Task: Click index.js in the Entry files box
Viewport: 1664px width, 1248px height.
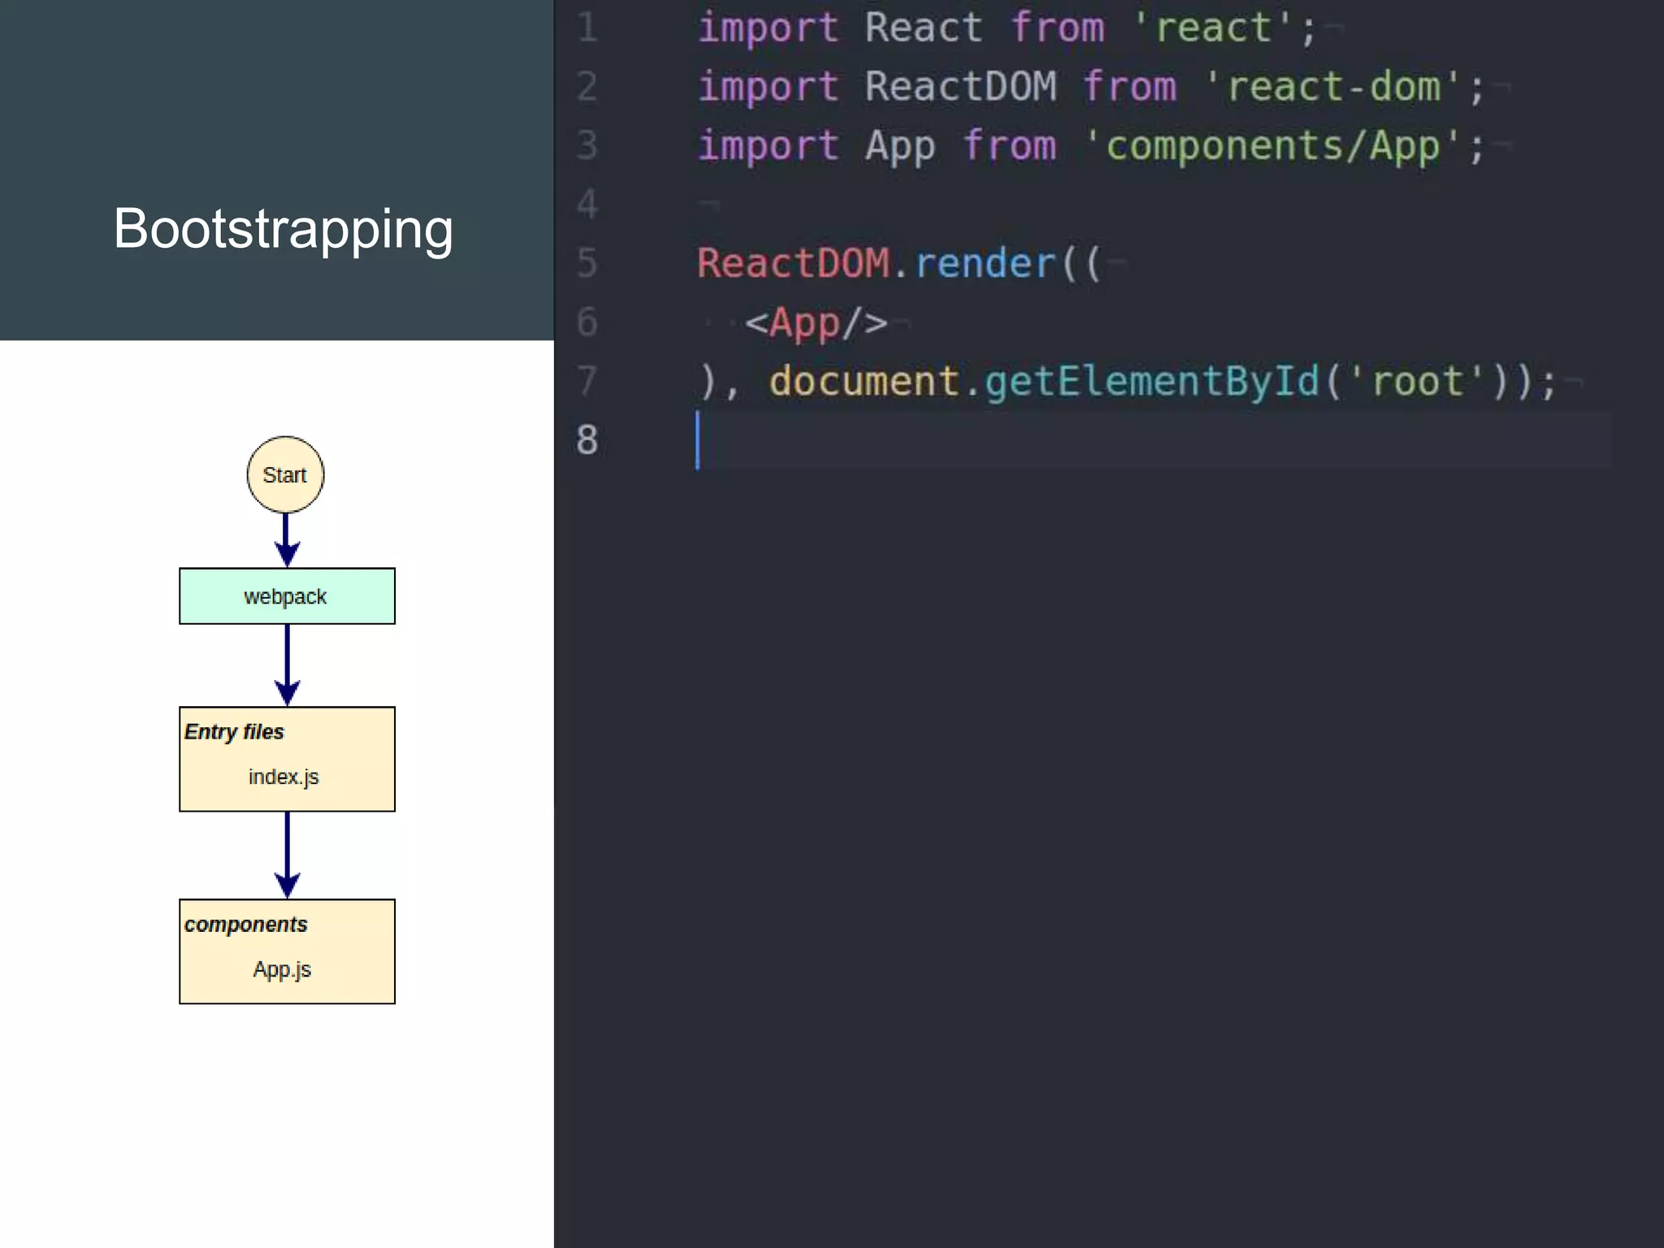Action: [284, 777]
